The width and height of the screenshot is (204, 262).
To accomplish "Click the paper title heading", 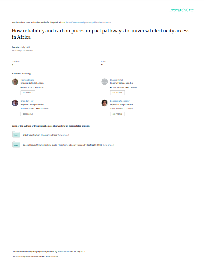I will click(x=101, y=34).
